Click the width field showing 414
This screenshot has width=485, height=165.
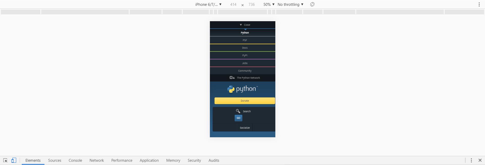coord(233,4)
